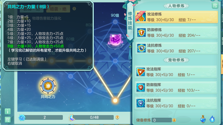Click the edit note icon beside 人物修炼
This screenshot has height=125, width=223.
215,6
